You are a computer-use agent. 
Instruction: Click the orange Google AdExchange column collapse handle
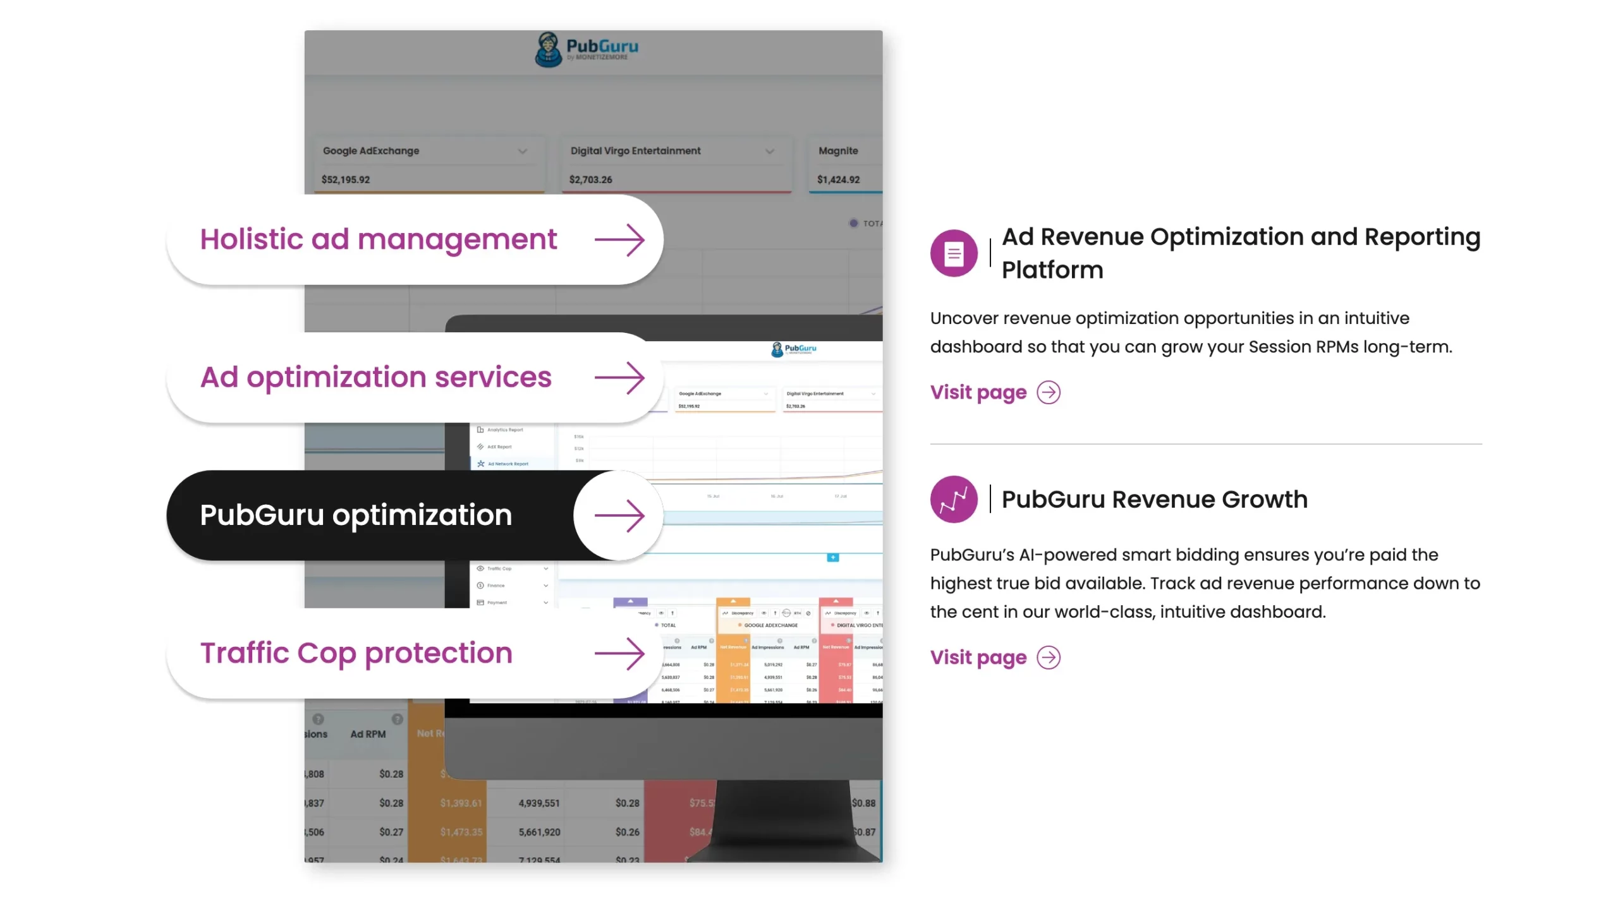(733, 601)
